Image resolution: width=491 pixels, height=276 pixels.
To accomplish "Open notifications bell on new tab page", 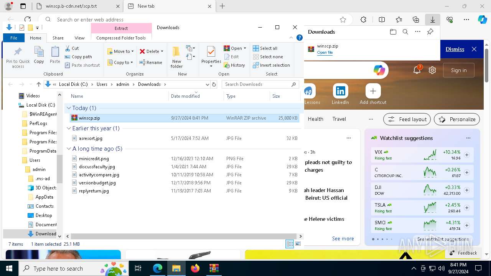I will click(417, 70).
